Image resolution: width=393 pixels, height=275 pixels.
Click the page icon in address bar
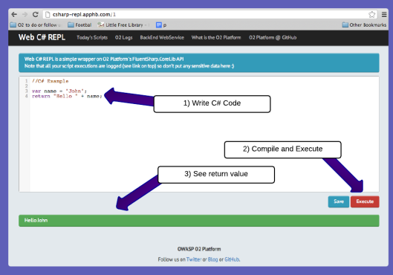[x=48, y=15]
